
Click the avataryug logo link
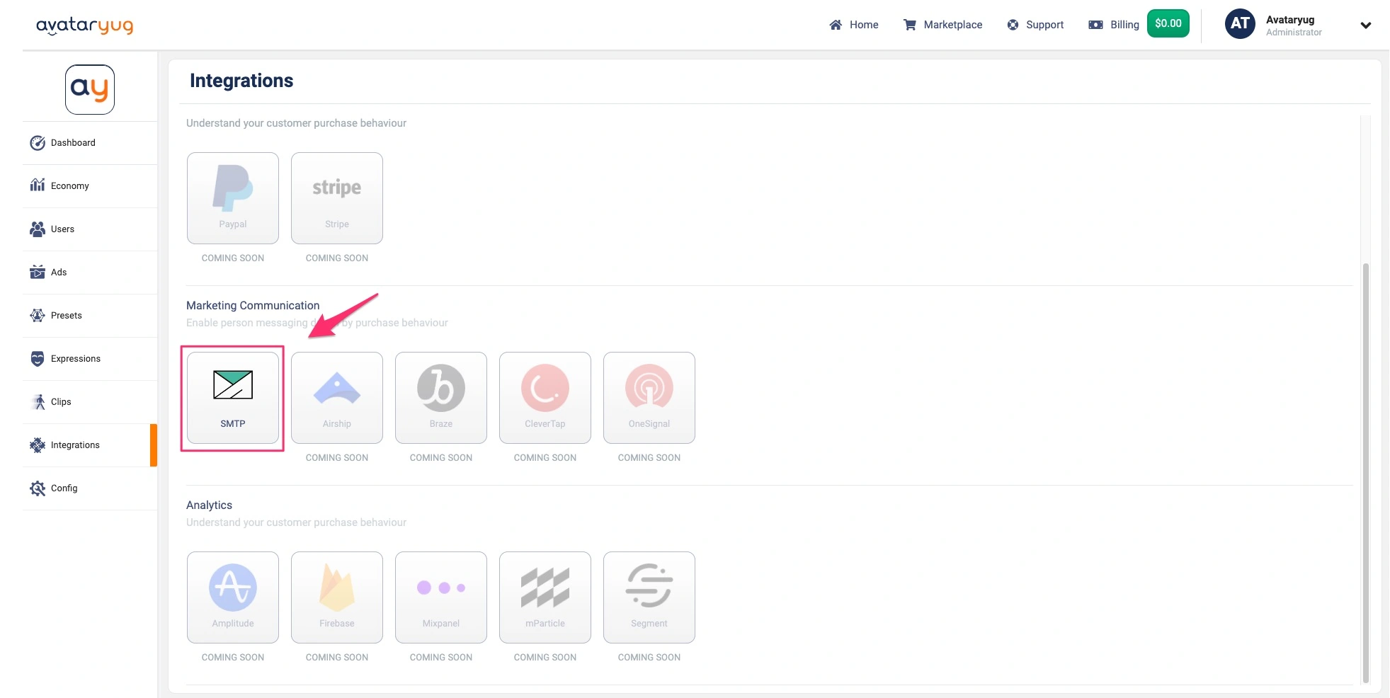click(x=84, y=25)
